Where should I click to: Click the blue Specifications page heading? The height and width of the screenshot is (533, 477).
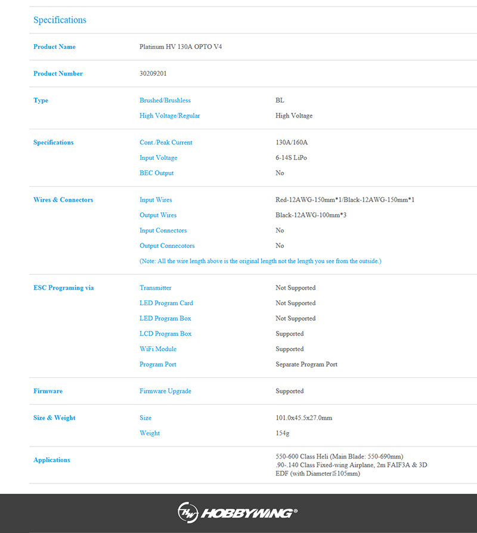pos(60,20)
